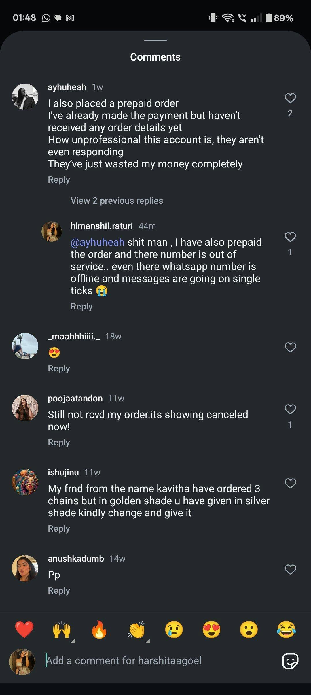This screenshot has height=695, width=311.
Task: Reply to poojaatandon's comment
Action: (x=59, y=442)
